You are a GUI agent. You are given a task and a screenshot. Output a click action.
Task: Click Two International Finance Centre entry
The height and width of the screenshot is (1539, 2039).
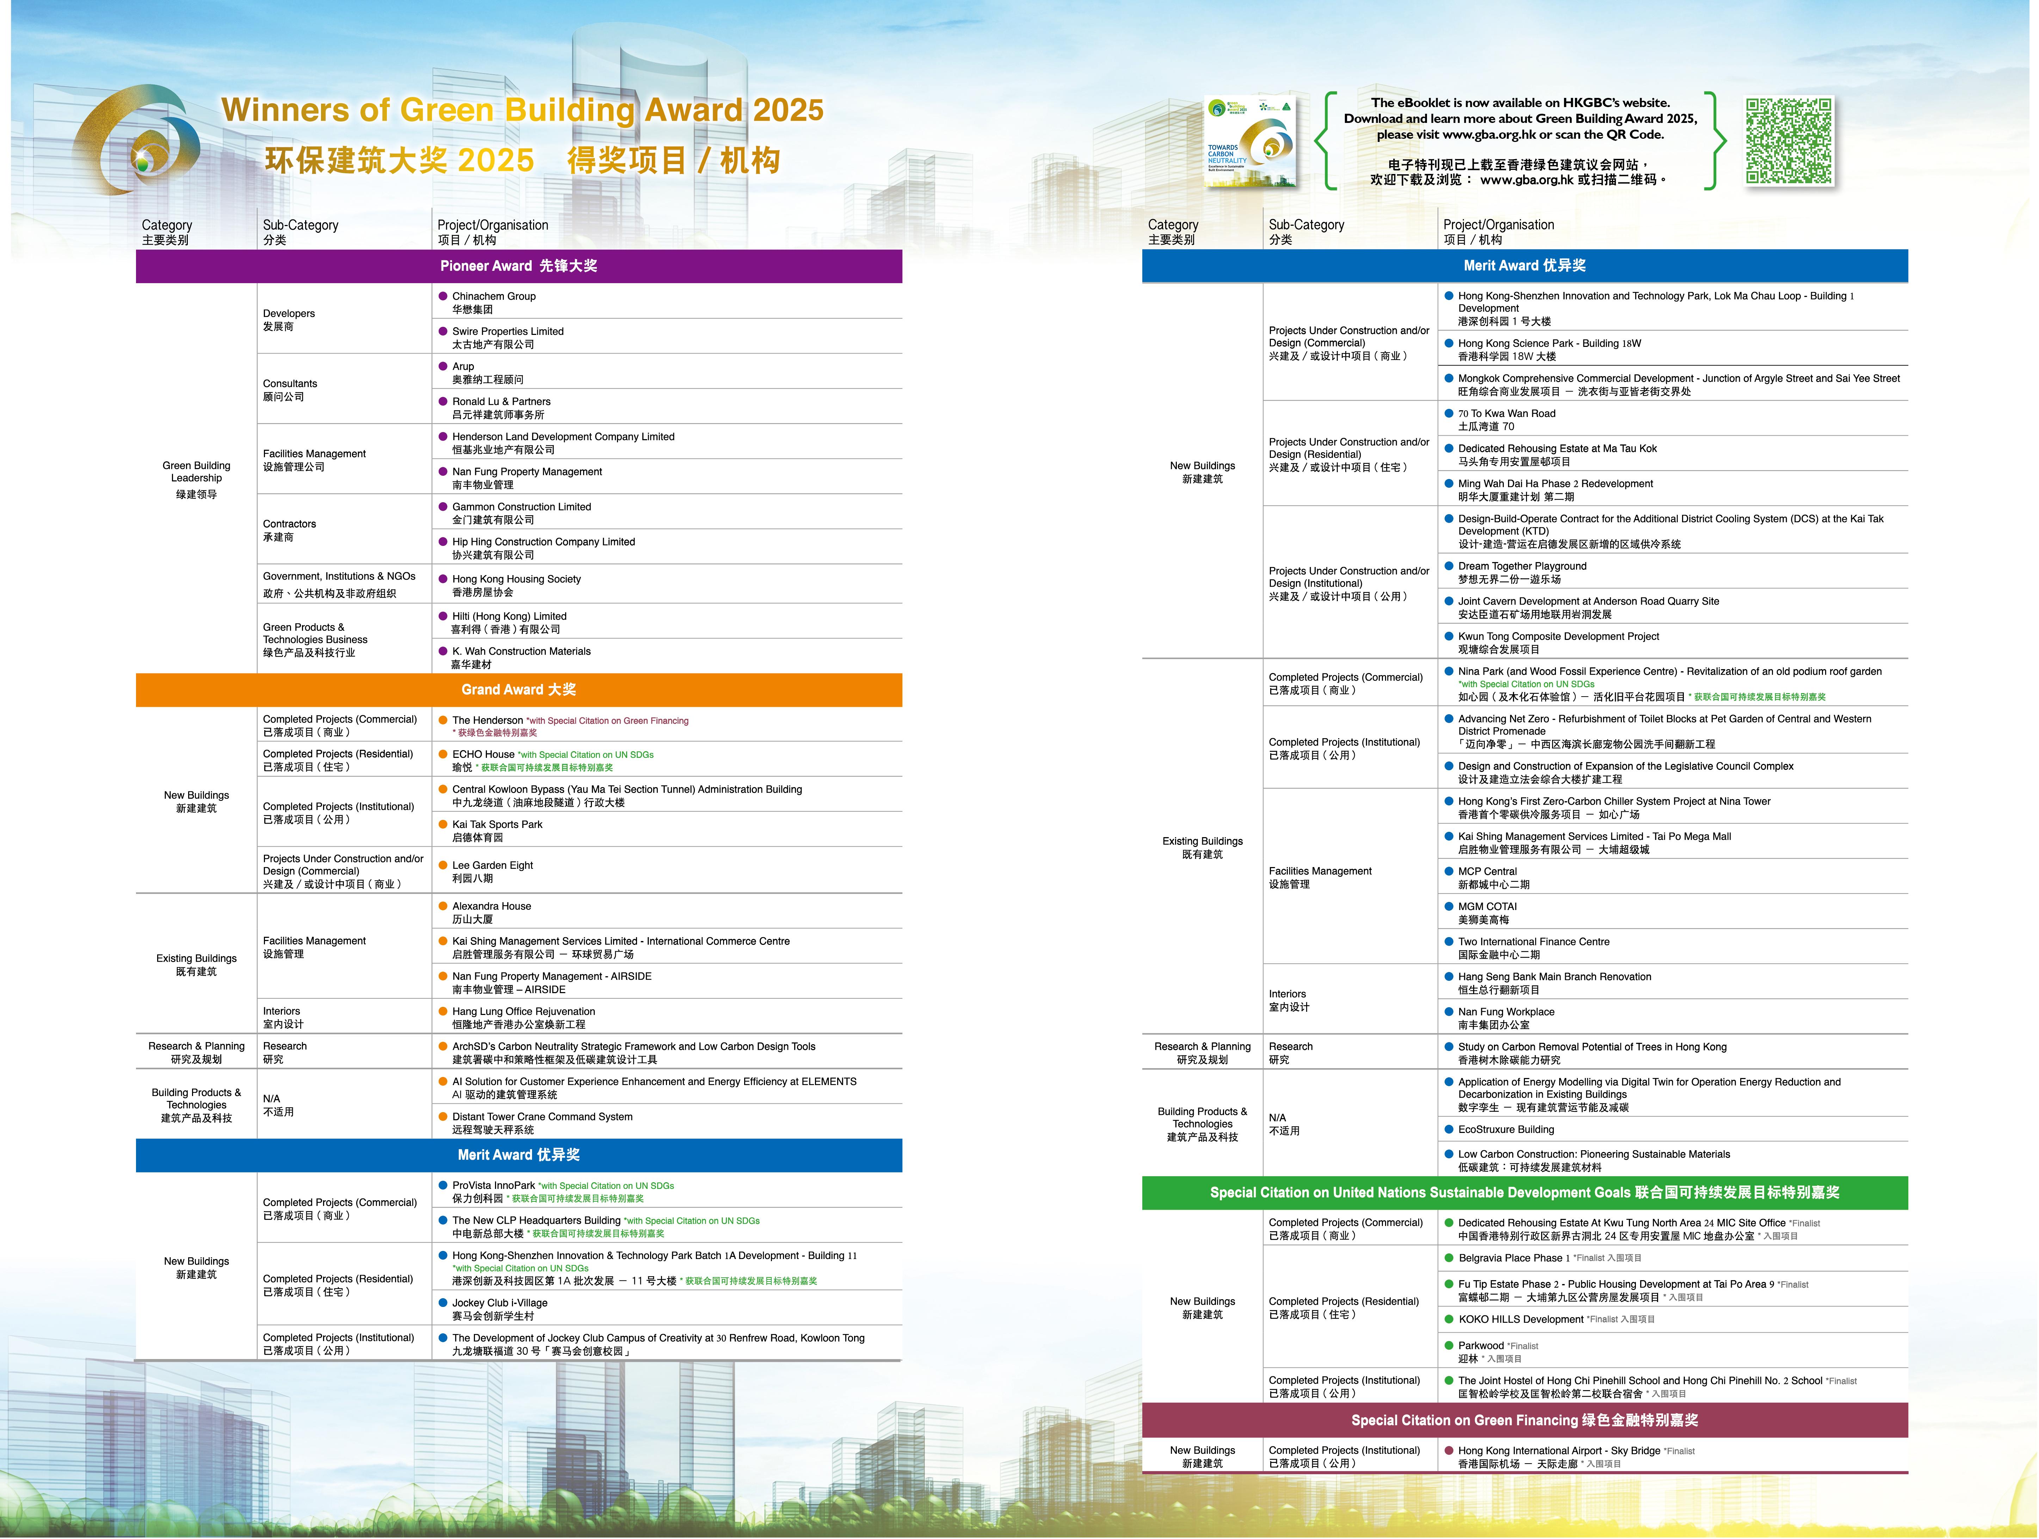1533,942
